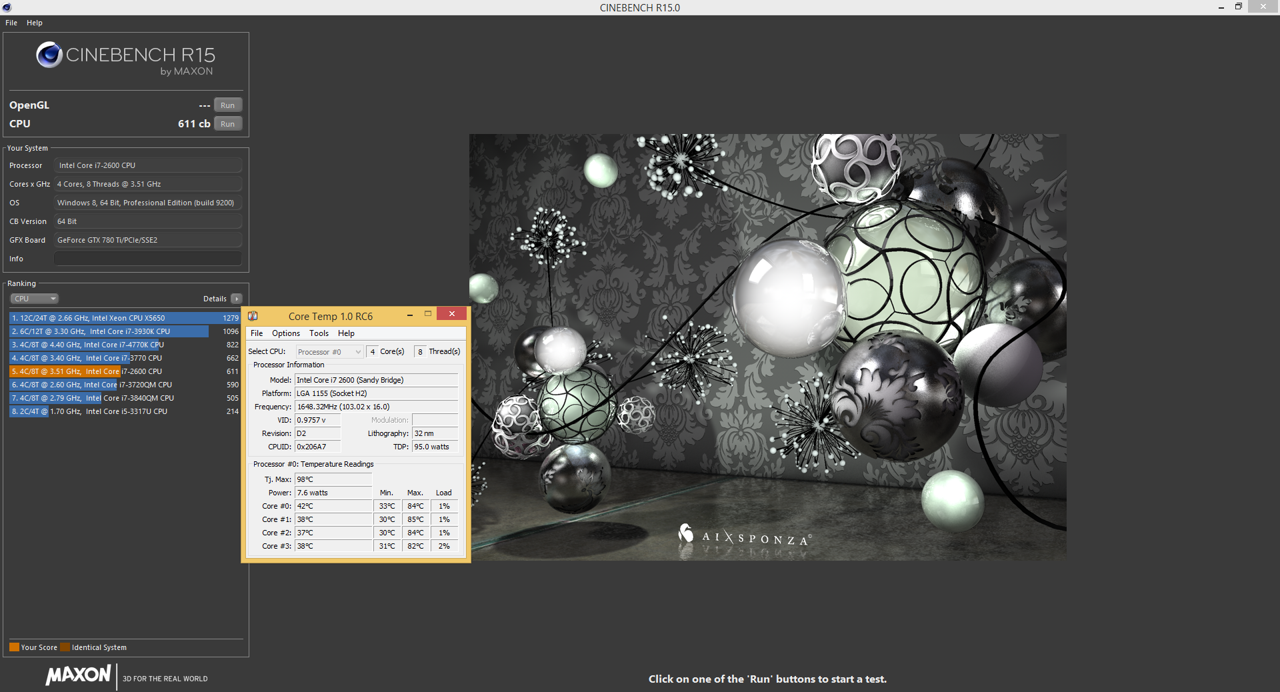Open the CPU ranking type dropdown
Viewport: 1280px width, 692px height.
(34, 299)
